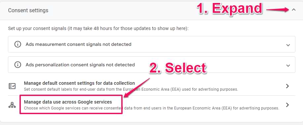Click the Ads personalization info icon
This screenshot has height=125, width=303.
click(18, 65)
